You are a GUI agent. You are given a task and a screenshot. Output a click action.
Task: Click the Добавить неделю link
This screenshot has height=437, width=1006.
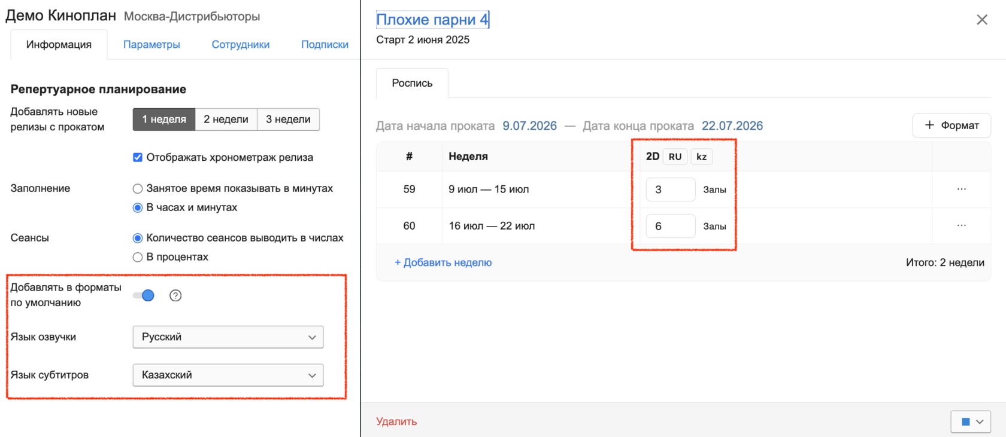(x=443, y=262)
